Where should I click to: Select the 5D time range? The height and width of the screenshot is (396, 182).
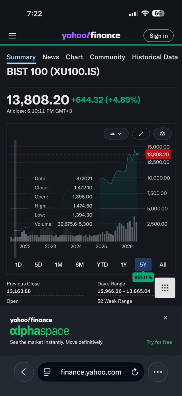tap(38, 265)
